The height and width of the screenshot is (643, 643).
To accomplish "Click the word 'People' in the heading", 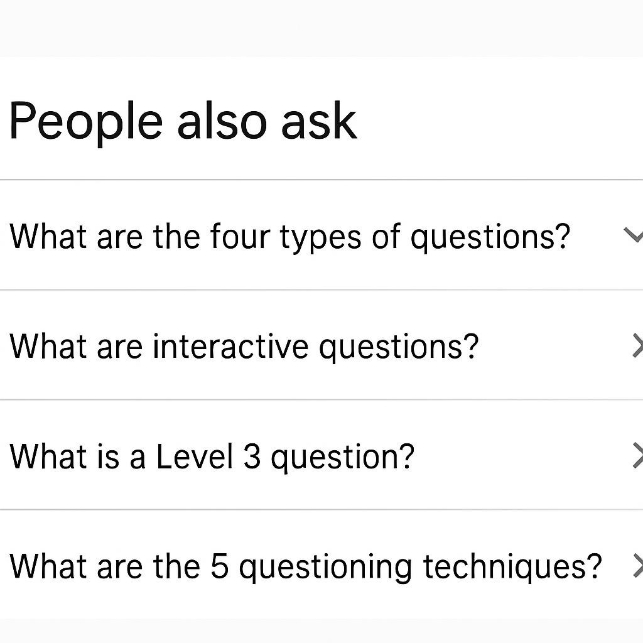I will point(86,120).
